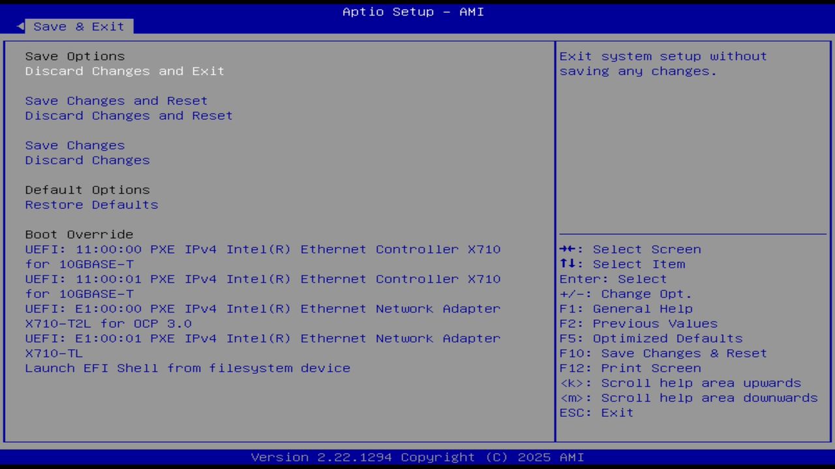The height and width of the screenshot is (469, 835).
Task: Switch to the Save & Exit tab
Action: [78, 26]
